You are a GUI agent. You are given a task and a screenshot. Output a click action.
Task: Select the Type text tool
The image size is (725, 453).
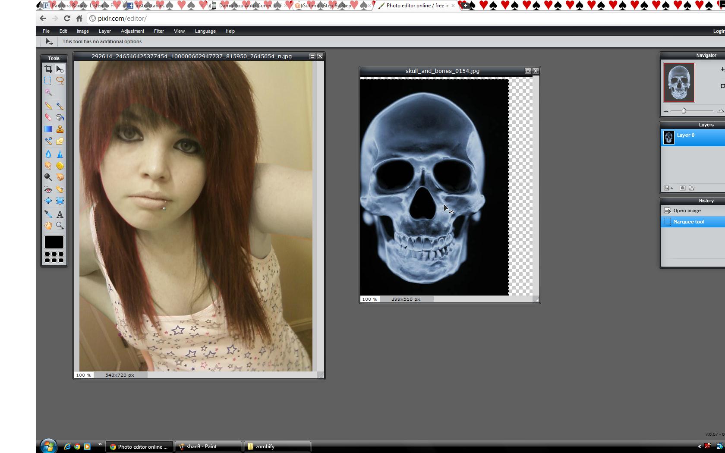(60, 214)
